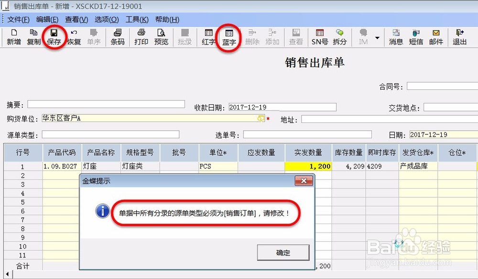Open print preview with the 预览 icon

click(x=162, y=37)
